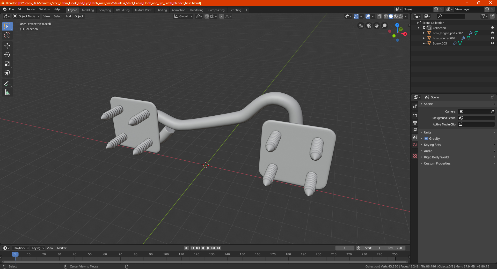Open Render properties tab
This screenshot has width=497, height=269.
pyautogui.click(x=415, y=115)
